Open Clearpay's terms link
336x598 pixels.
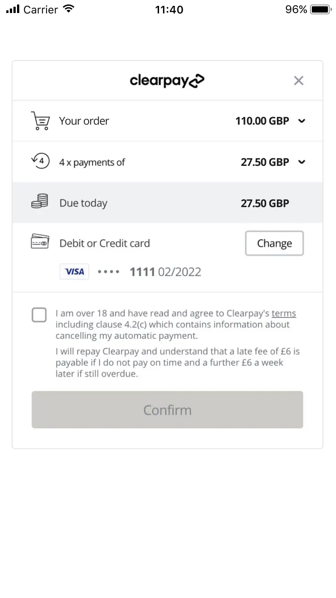[284, 313]
